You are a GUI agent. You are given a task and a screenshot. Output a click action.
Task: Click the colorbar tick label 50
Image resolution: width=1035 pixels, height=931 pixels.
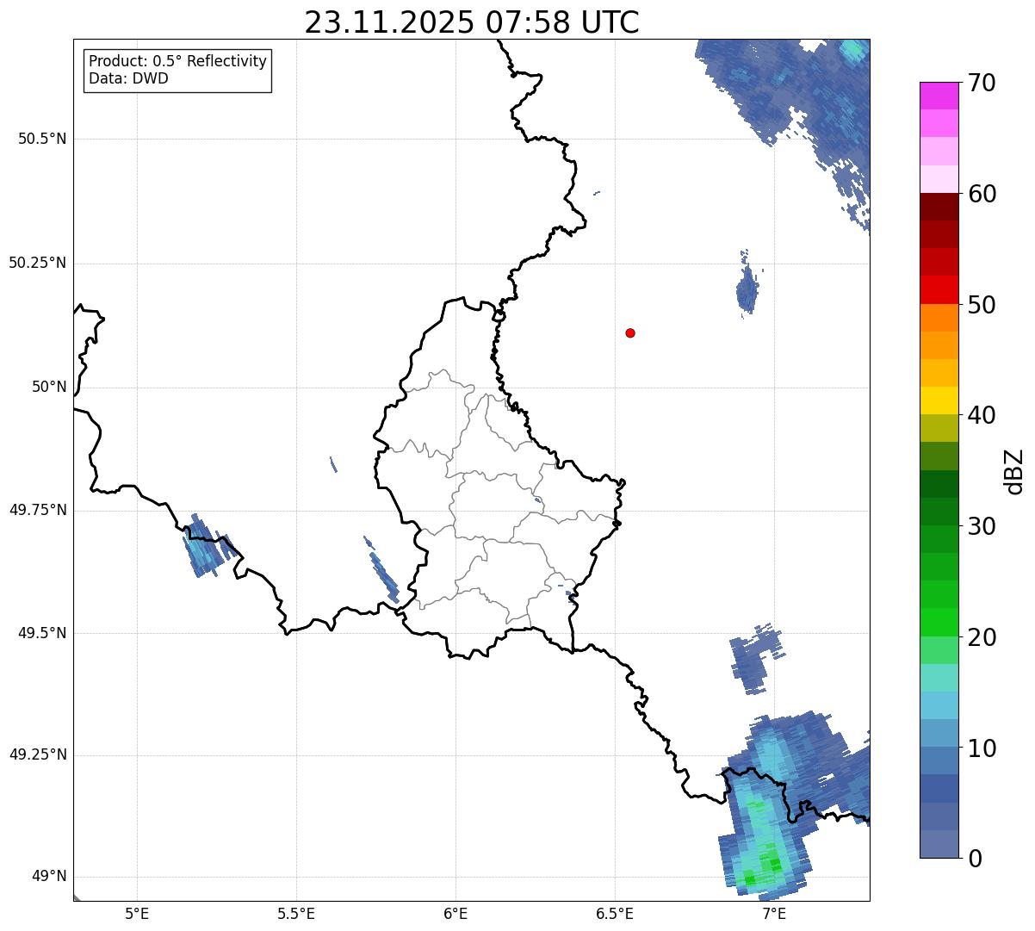[x=982, y=305]
